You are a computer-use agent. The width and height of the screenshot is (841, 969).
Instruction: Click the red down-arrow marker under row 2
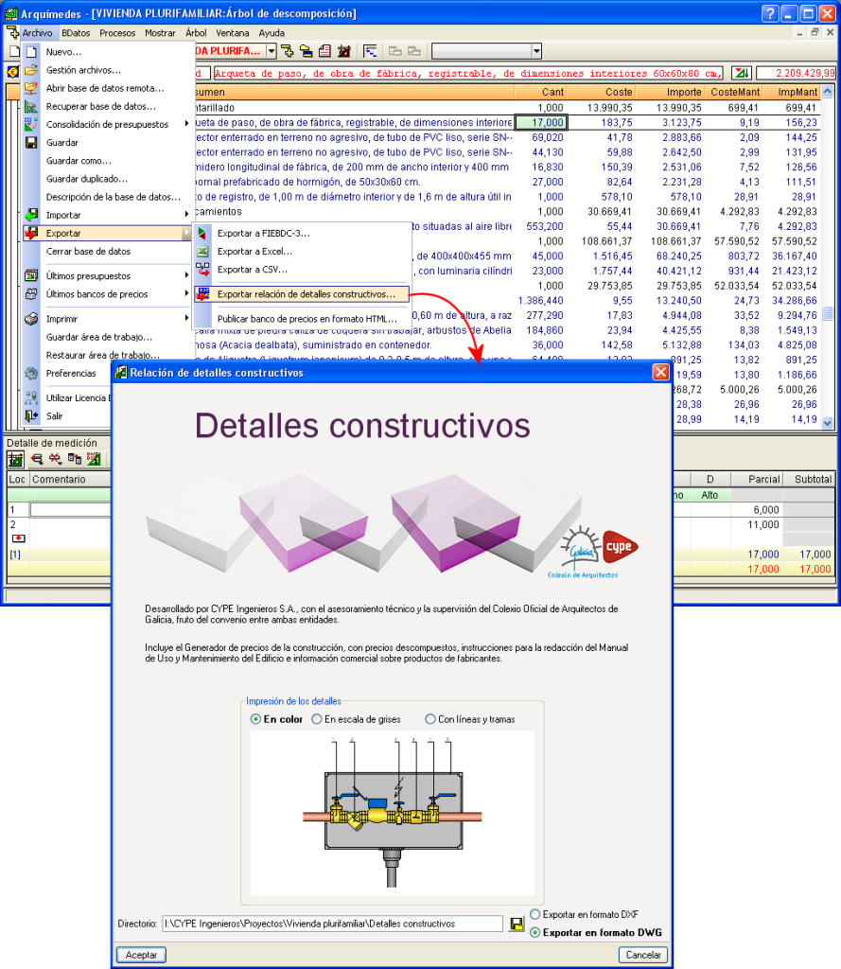click(x=18, y=538)
